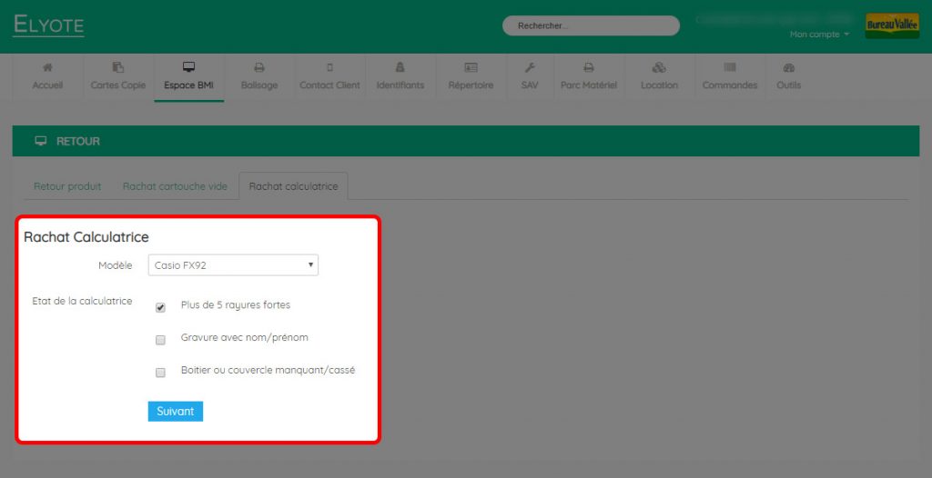Open the Identifiants lock icon

[x=400, y=67]
